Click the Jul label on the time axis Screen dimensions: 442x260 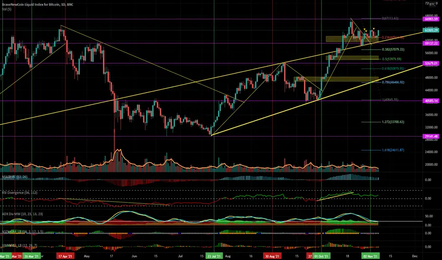tap(180, 256)
